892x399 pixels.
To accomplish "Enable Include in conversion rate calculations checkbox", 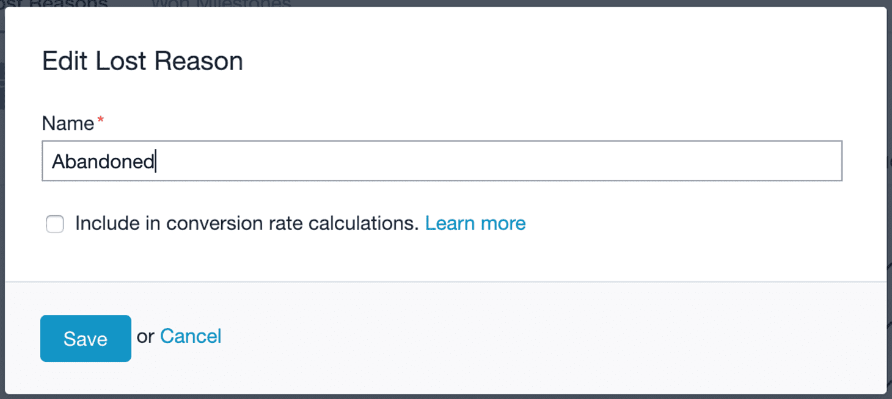I will pos(55,224).
